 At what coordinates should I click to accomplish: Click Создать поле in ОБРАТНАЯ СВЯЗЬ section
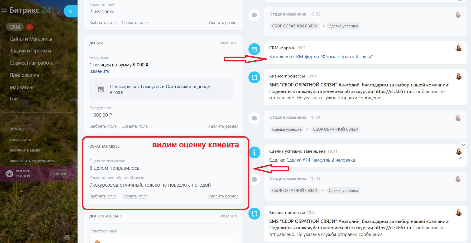tap(134, 196)
